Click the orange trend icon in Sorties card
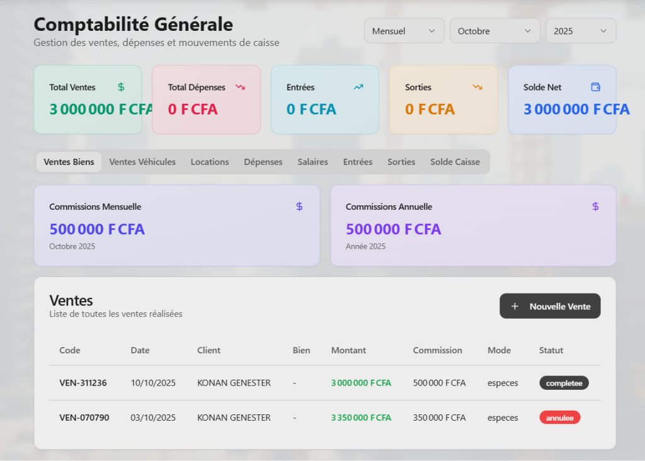645x461 pixels. pos(477,87)
